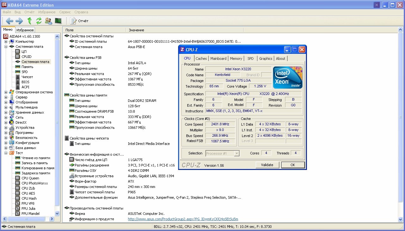Click the sidebar vertical scrollbar down arrow
This screenshot has width=405, height=231.
click(57, 214)
